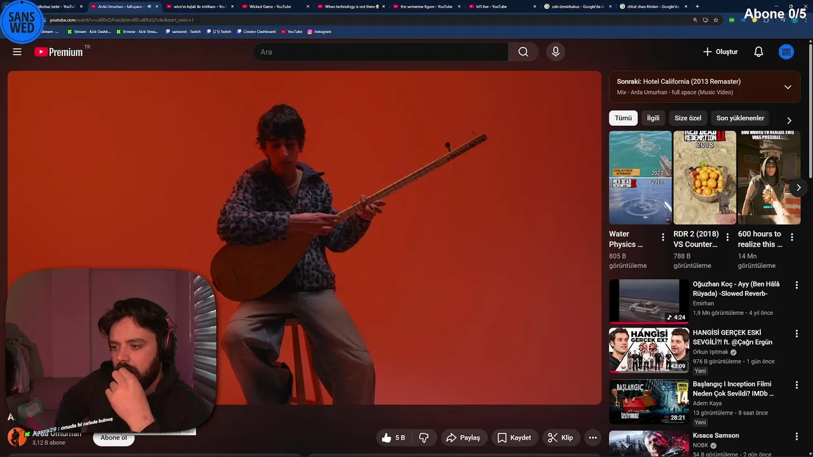Create a clip with Klip button
The width and height of the screenshot is (813, 457).
point(560,437)
